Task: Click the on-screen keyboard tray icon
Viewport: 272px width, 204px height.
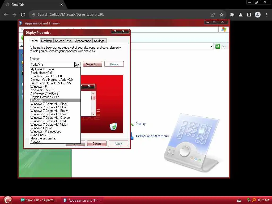Action: coord(239,201)
